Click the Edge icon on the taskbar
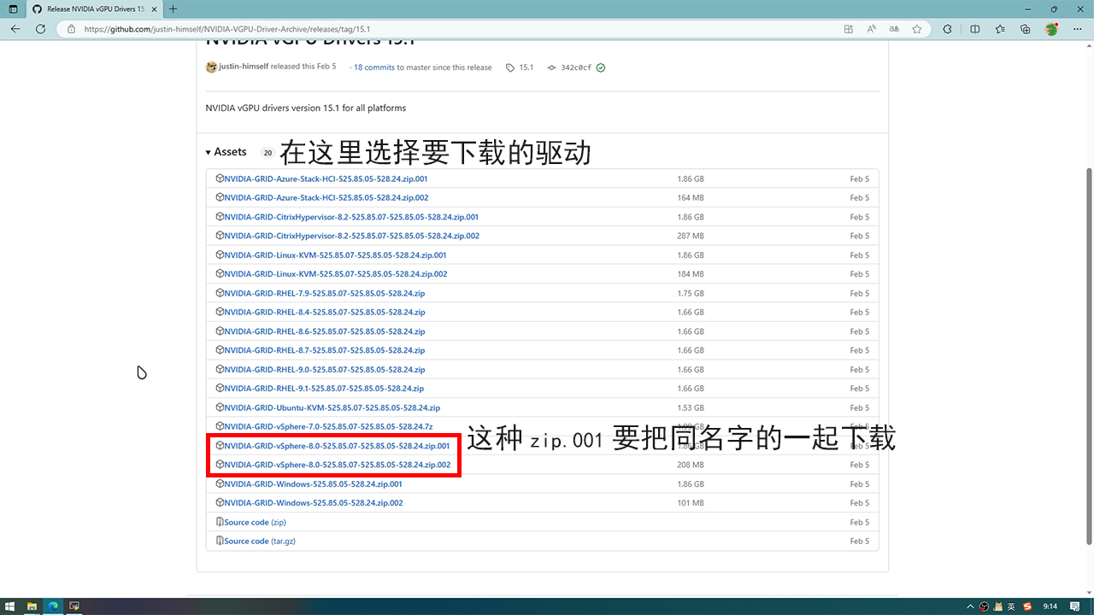The height and width of the screenshot is (615, 1094). [x=53, y=606]
